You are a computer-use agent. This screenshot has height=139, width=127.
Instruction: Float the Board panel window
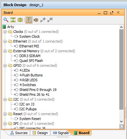click(112, 13)
